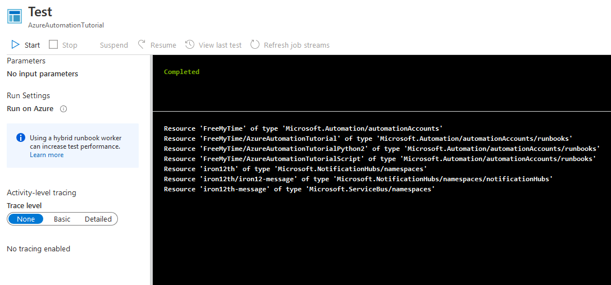Viewport: 611px width, 285px height.
Task: Click the Activity-level tracing heading
Action: [42, 192]
